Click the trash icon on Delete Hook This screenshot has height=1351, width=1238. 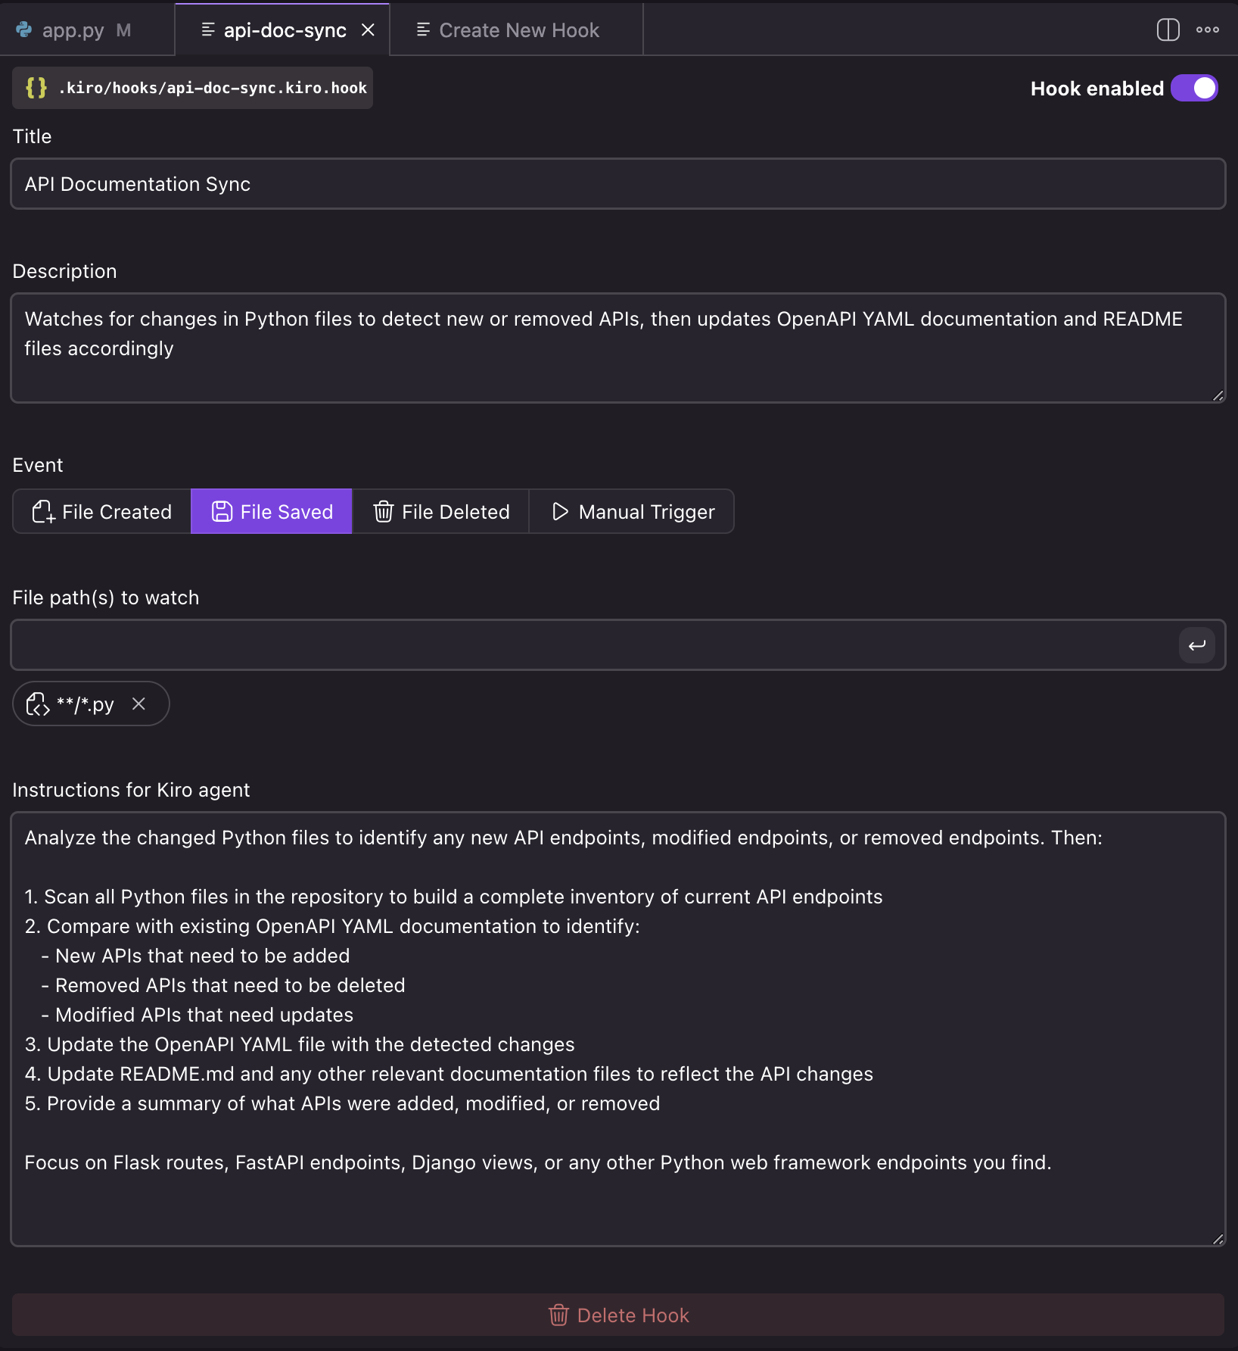[558, 1315]
